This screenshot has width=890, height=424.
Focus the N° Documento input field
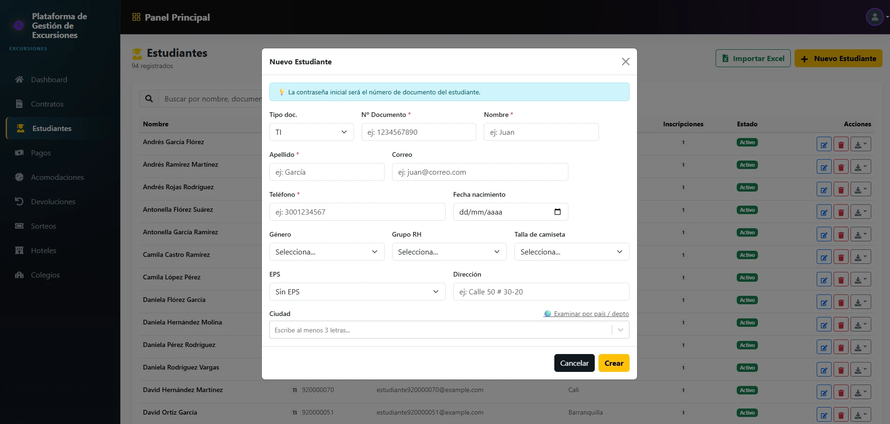(418, 132)
